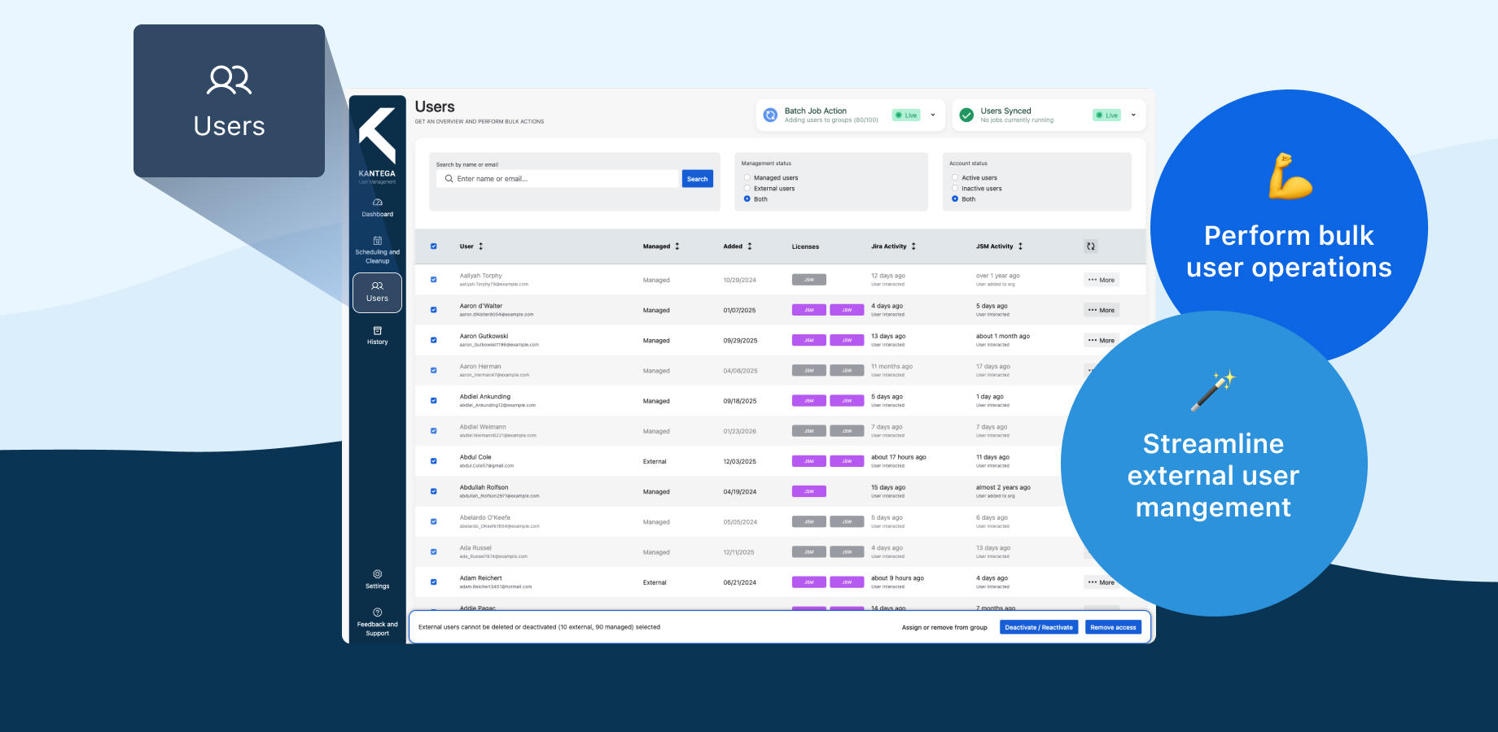The height and width of the screenshot is (732, 1498).
Task: Sort the table by the Managed column
Action: 661,246
